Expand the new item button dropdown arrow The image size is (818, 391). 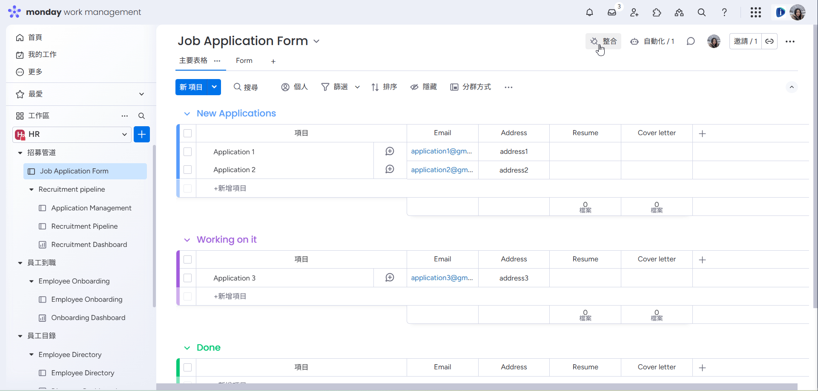coord(214,87)
